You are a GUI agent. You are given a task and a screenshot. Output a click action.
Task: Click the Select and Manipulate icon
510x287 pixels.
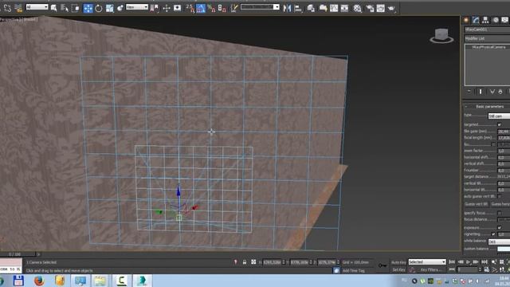coord(167,8)
